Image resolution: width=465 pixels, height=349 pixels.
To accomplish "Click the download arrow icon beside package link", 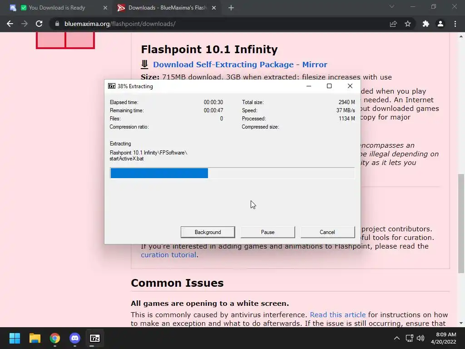I will tap(144, 65).
